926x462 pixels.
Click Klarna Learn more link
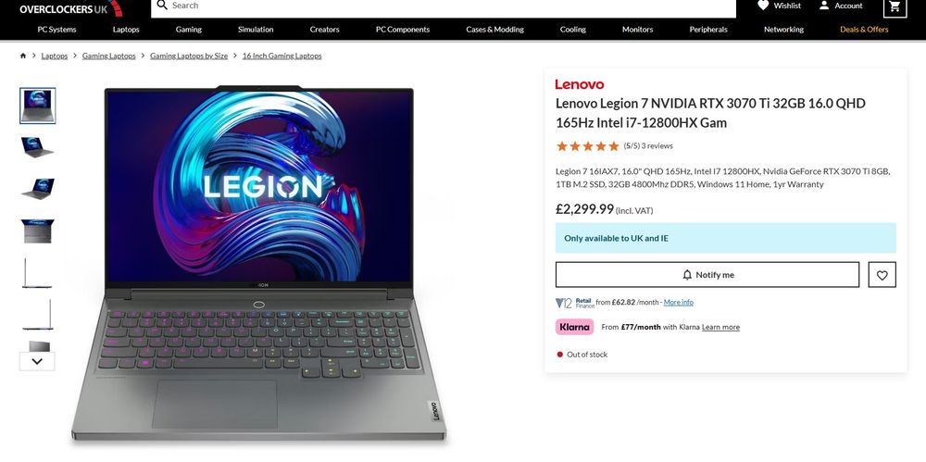point(720,327)
